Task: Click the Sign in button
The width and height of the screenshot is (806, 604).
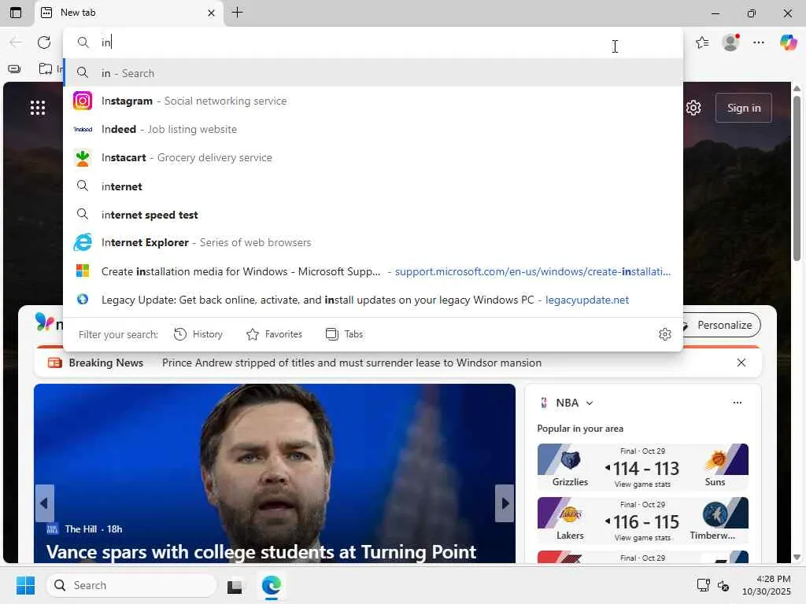Action: pos(743,108)
